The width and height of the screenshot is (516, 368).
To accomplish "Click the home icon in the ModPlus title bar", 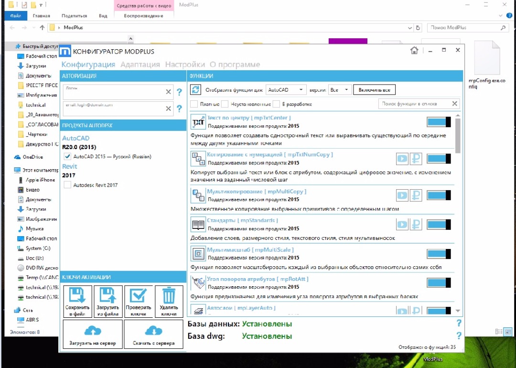I will point(414,50).
